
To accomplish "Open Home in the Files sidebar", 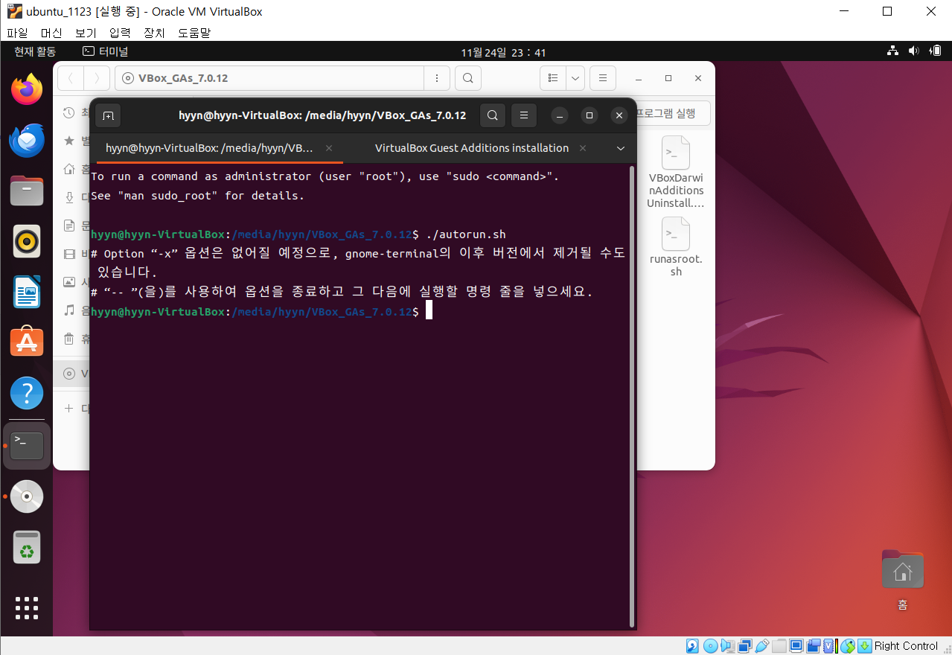I will click(71, 168).
